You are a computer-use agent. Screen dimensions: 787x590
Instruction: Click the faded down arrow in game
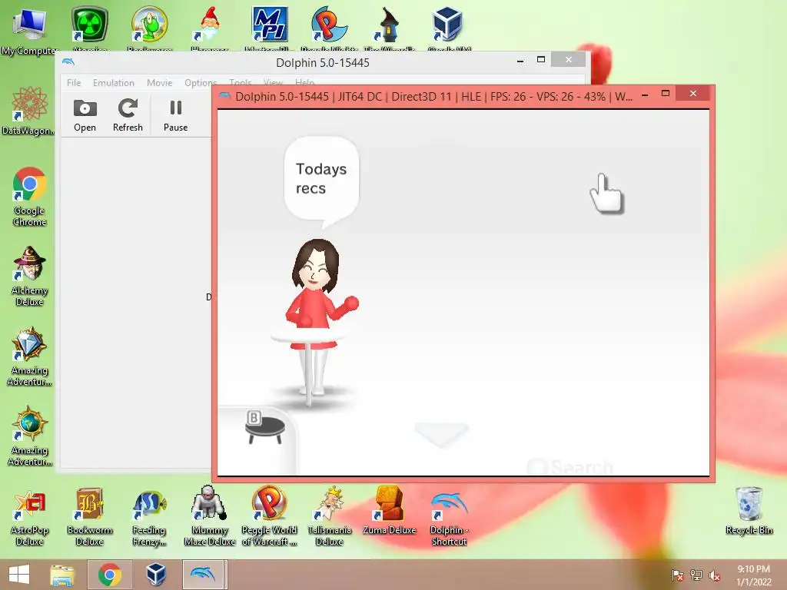[x=442, y=435]
